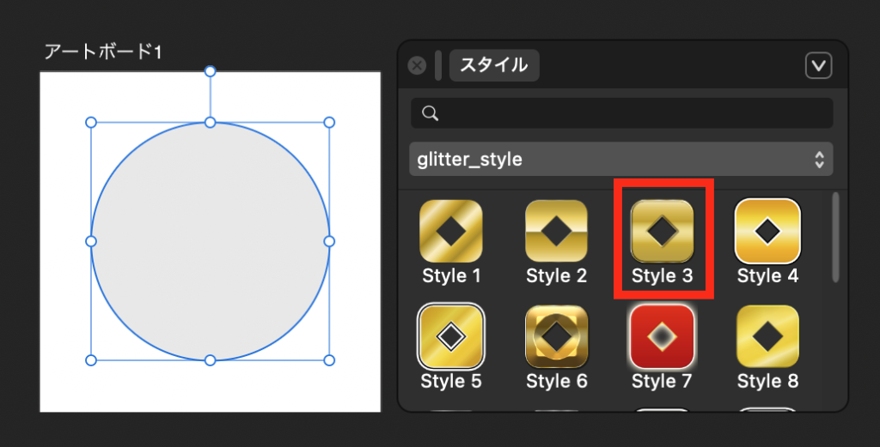Switch to the スタイル tab
The width and height of the screenshot is (880, 447).
click(494, 65)
